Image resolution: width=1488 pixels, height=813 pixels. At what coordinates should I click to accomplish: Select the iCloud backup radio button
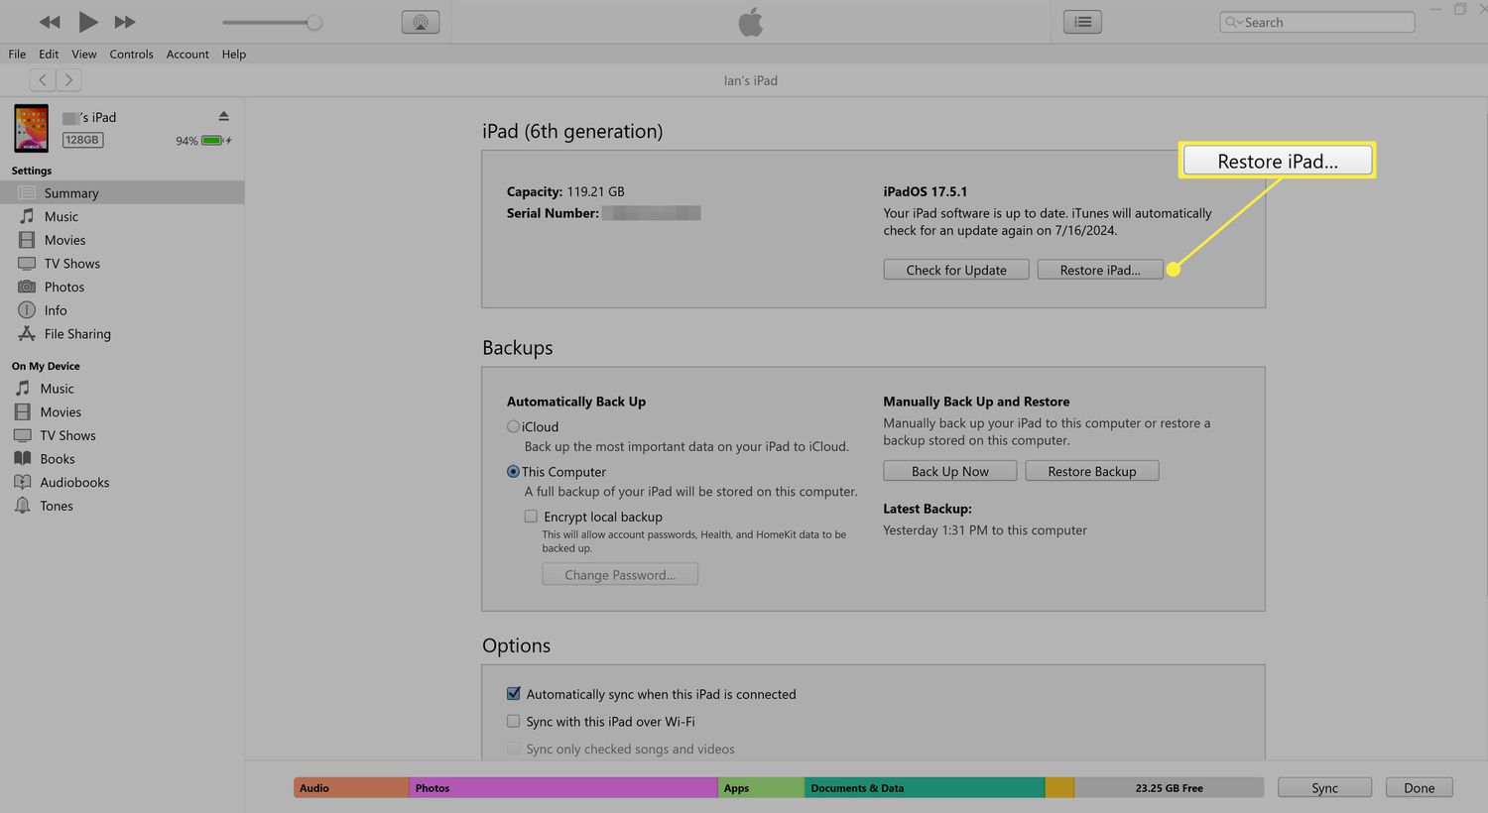(x=513, y=426)
